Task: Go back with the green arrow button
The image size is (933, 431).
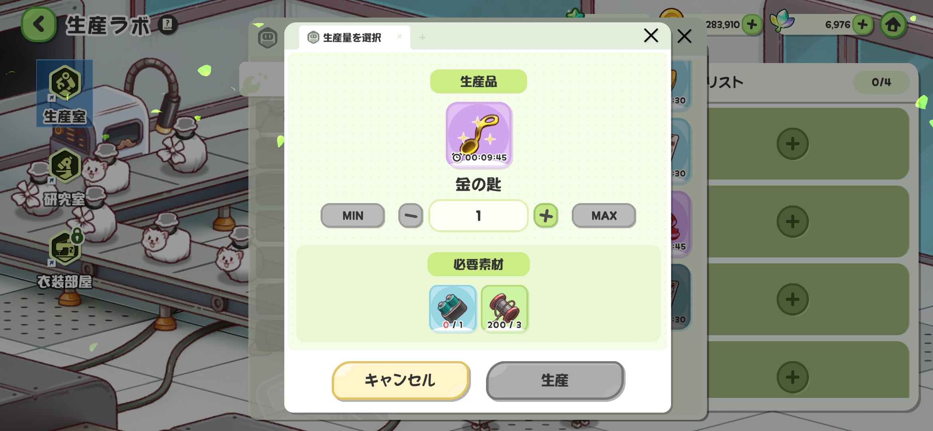Action: [39, 25]
